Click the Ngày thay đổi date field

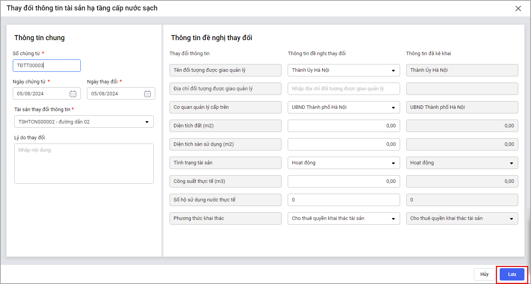pos(115,94)
